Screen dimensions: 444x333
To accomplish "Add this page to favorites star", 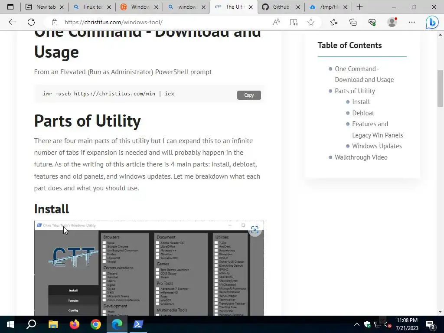I will click(311, 22).
